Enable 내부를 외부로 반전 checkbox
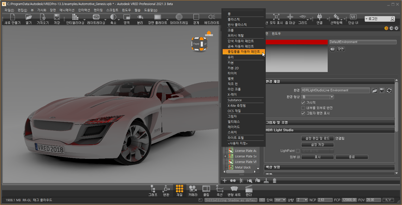The height and width of the screenshot is (205, 402). coord(303,108)
